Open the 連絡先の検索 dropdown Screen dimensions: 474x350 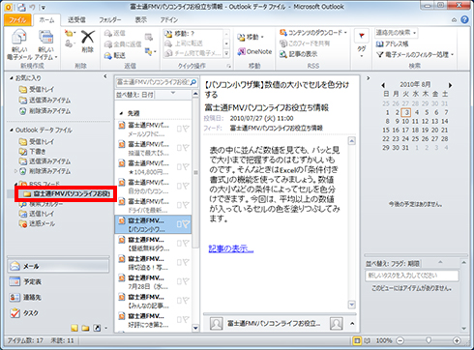click(415, 33)
